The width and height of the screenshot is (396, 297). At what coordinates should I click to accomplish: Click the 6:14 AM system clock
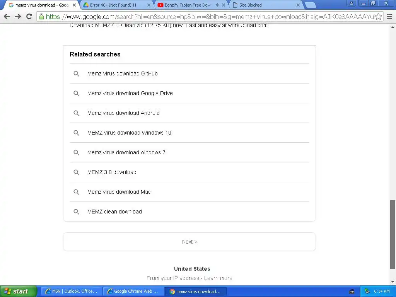coord(382,291)
